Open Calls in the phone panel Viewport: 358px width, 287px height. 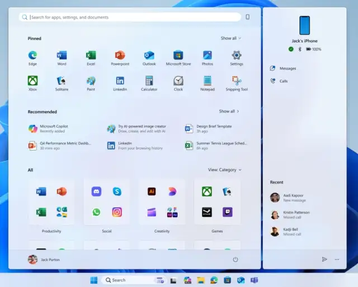(x=283, y=81)
